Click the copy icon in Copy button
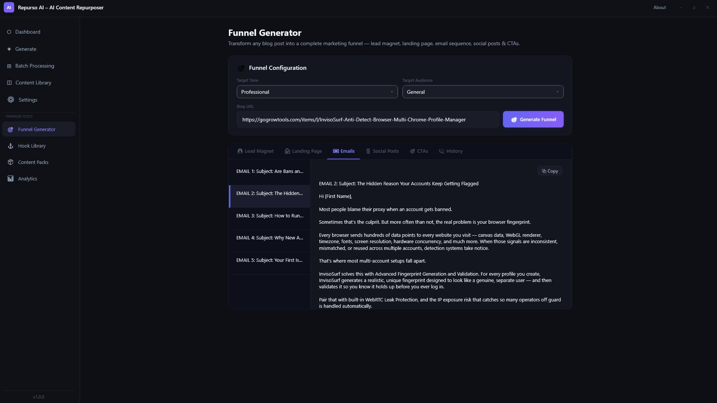The image size is (717, 403). (x=544, y=171)
